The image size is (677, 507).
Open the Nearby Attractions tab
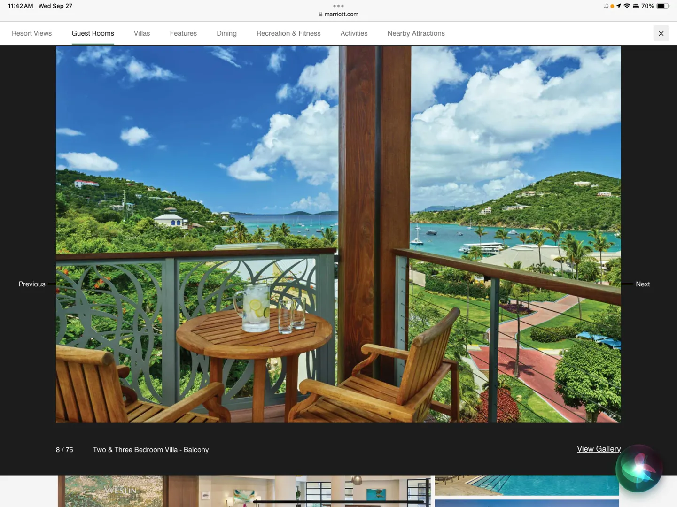416,33
